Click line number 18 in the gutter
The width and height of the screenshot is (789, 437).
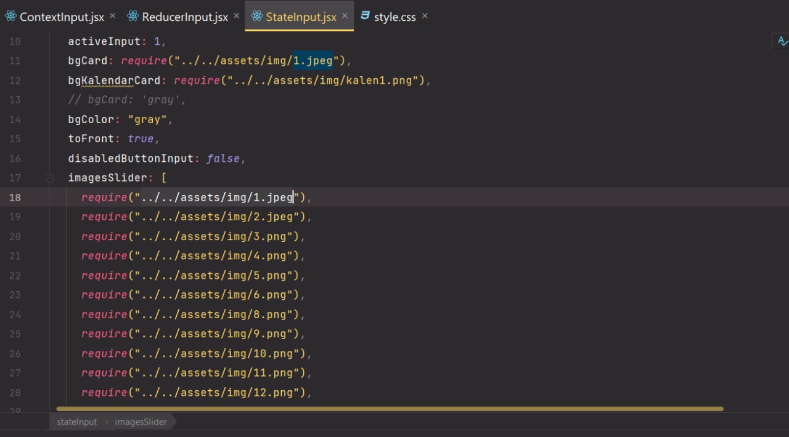[x=15, y=198]
